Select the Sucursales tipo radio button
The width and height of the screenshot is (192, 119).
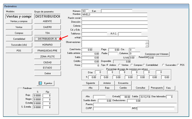click(x=163, y=65)
